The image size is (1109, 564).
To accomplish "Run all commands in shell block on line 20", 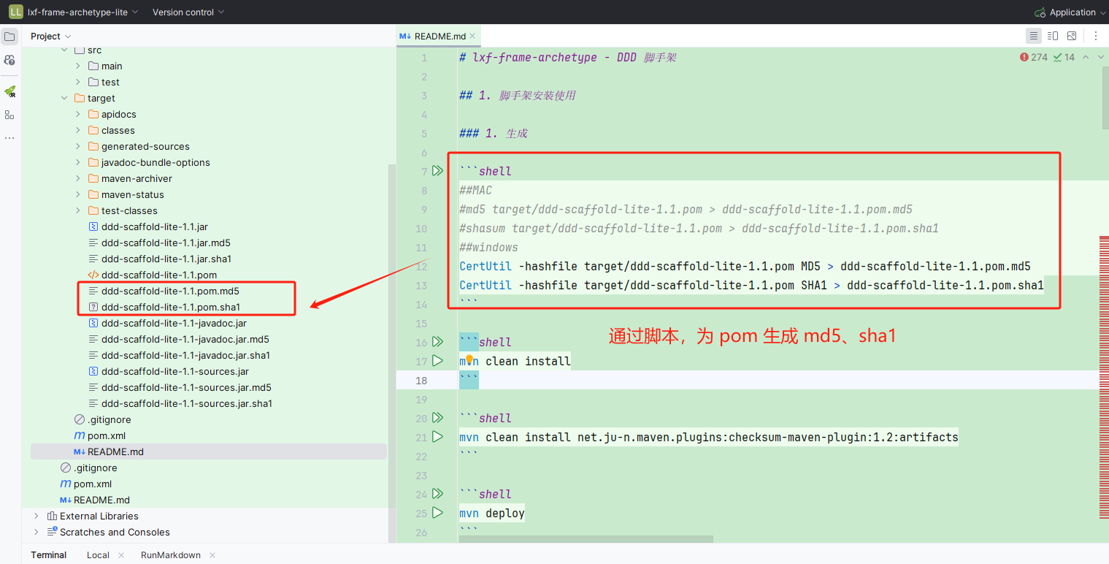I will 437,418.
